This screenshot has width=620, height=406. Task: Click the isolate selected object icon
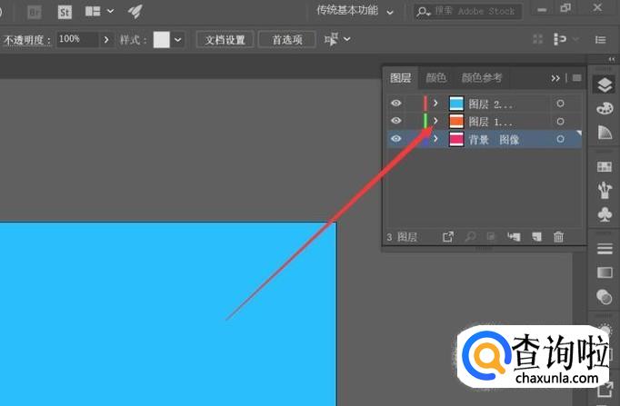[x=538, y=39]
